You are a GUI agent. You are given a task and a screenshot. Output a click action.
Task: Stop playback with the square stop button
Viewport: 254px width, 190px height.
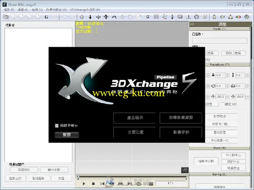(93, 184)
